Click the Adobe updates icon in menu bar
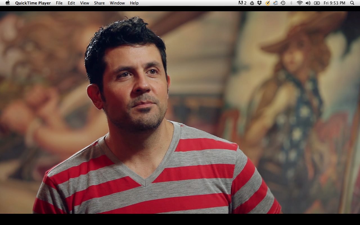360x225 pixels. 242,3
